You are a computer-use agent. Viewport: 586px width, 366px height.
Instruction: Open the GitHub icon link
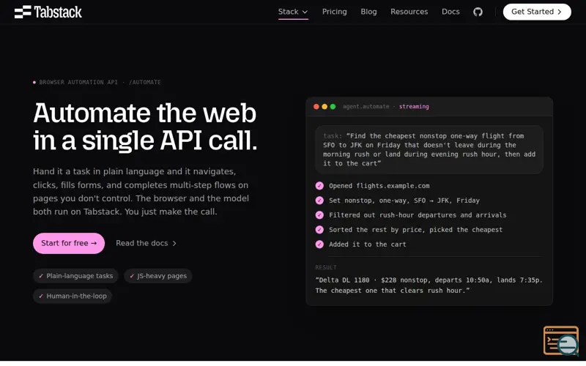pyautogui.click(x=478, y=12)
